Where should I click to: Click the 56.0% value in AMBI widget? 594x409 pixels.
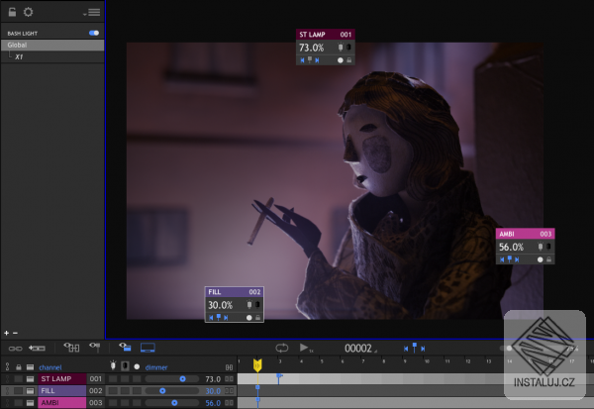pyautogui.click(x=511, y=247)
